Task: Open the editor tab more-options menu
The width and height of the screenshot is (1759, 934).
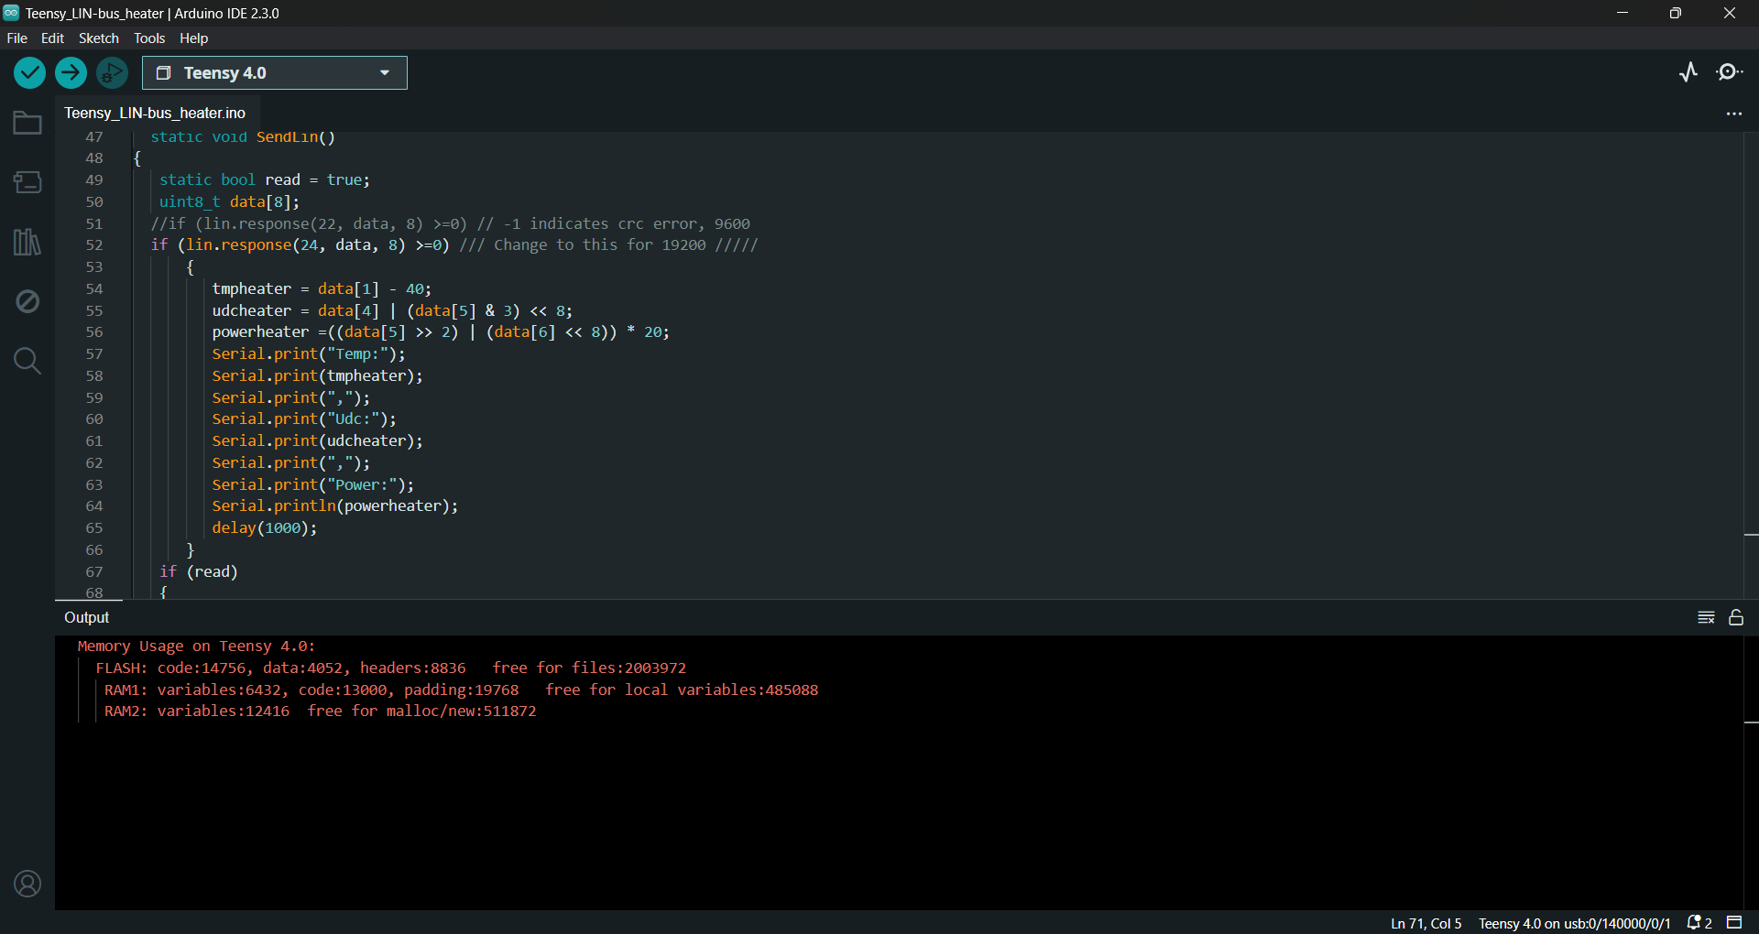Action: 1733,114
